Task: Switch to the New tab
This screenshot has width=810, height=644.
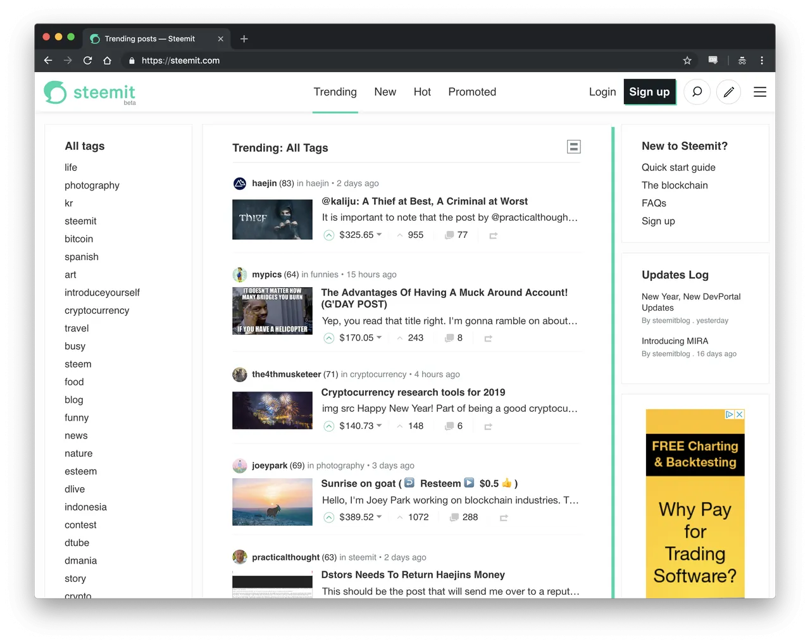Action: coord(385,92)
